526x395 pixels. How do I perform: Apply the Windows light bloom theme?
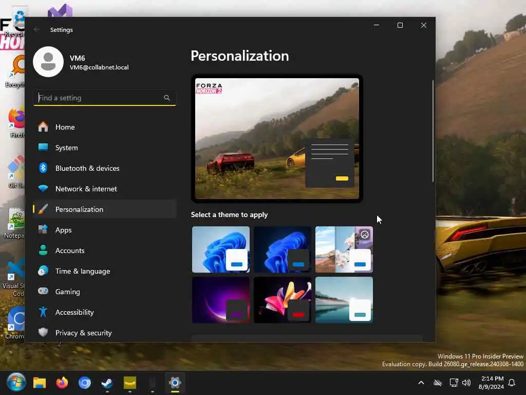(x=221, y=249)
